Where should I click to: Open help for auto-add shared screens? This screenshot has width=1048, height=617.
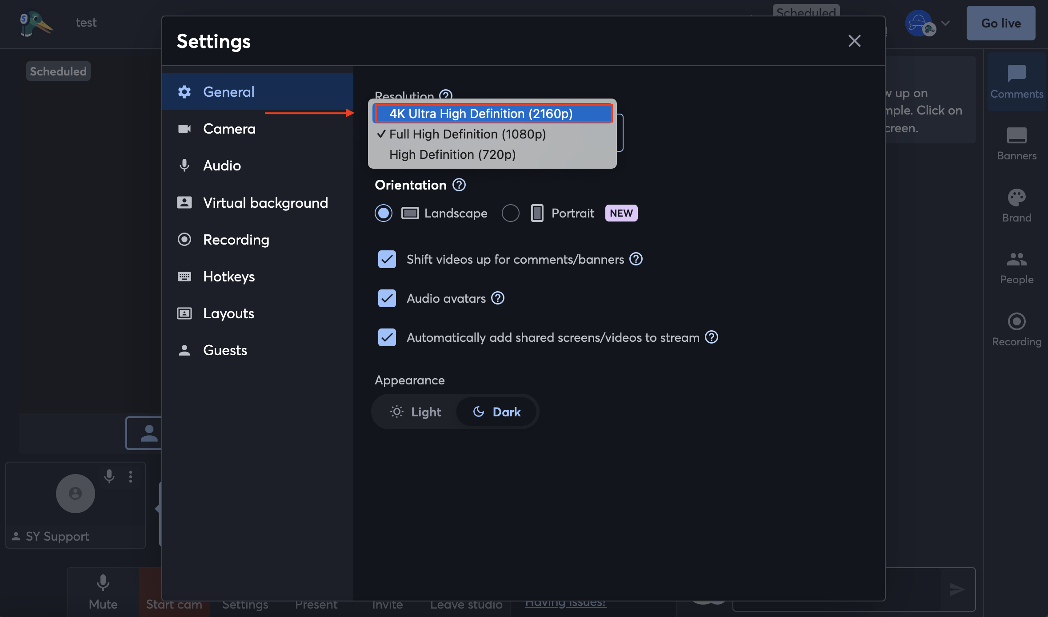click(x=712, y=337)
